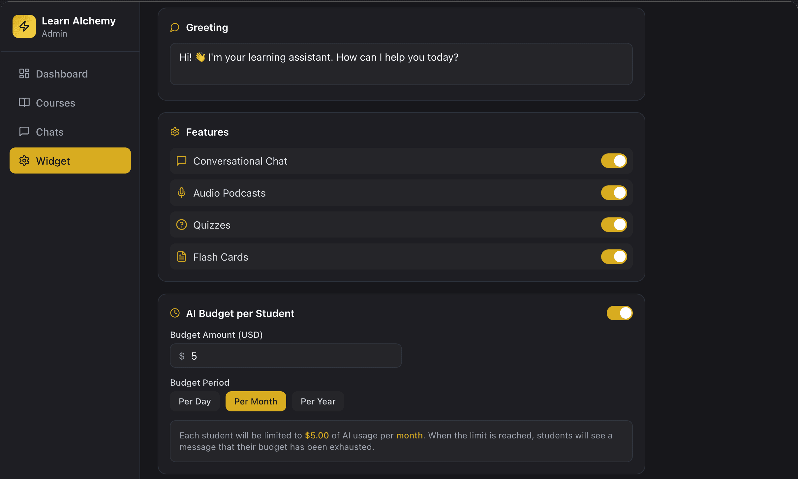Viewport: 798px width, 479px height.
Task: Click the Learn Alchemy lightning bolt logo
Action: [24, 26]
